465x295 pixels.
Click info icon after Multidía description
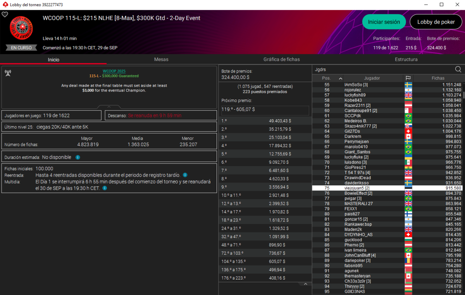(x=105, y=188)
